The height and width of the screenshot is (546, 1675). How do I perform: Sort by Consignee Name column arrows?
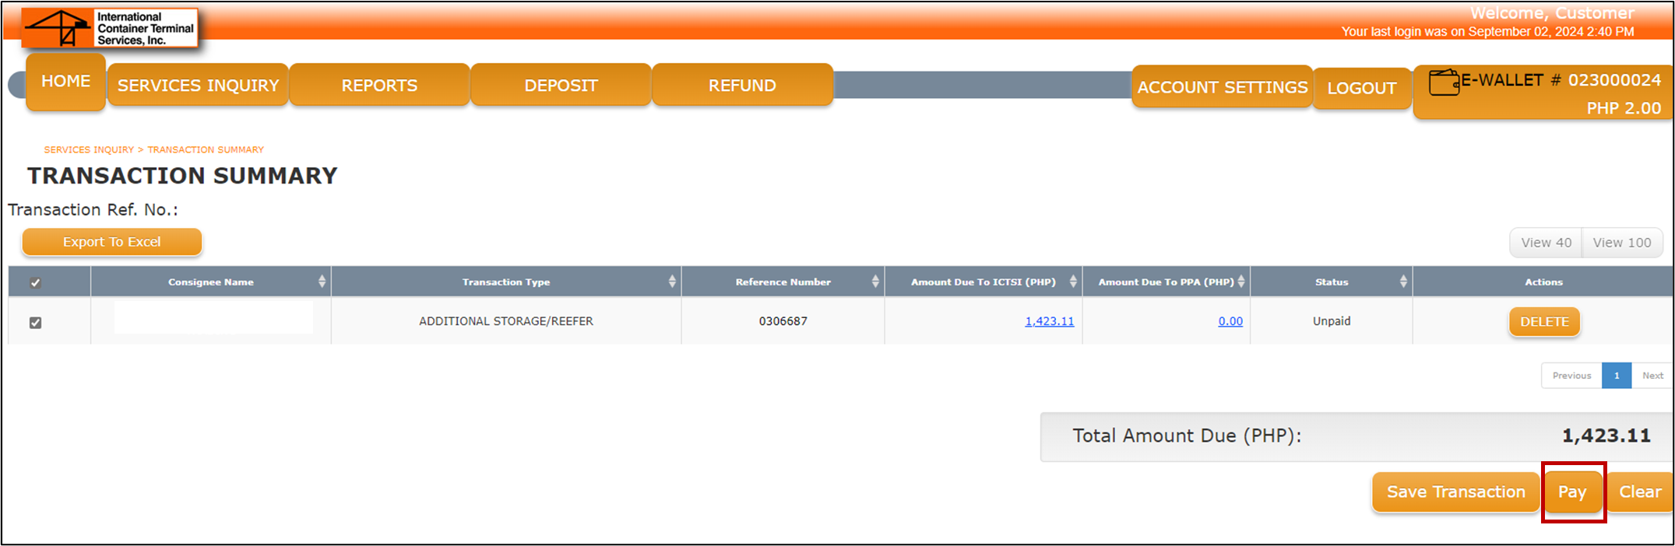tap(322, 282)
